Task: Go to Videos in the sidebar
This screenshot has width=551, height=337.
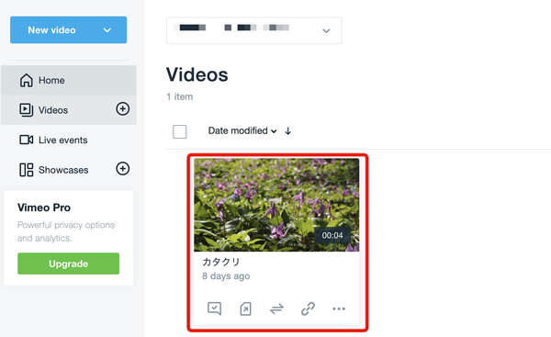Action: (69, 110)
